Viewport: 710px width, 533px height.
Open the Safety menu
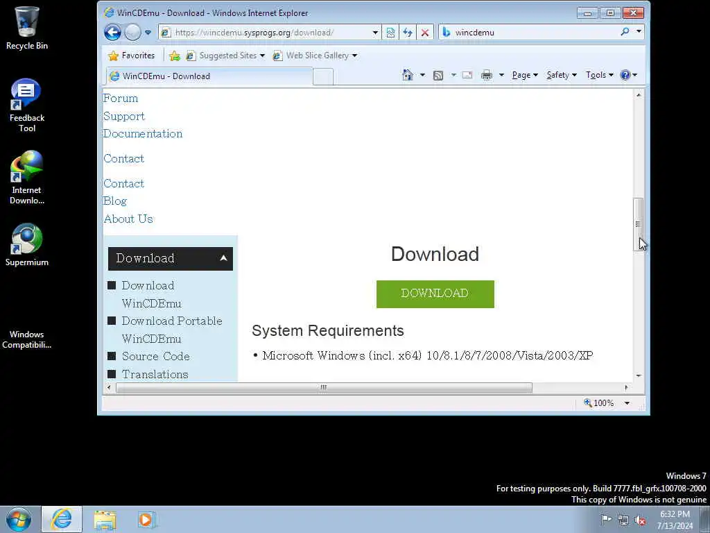tap(562, 75)
